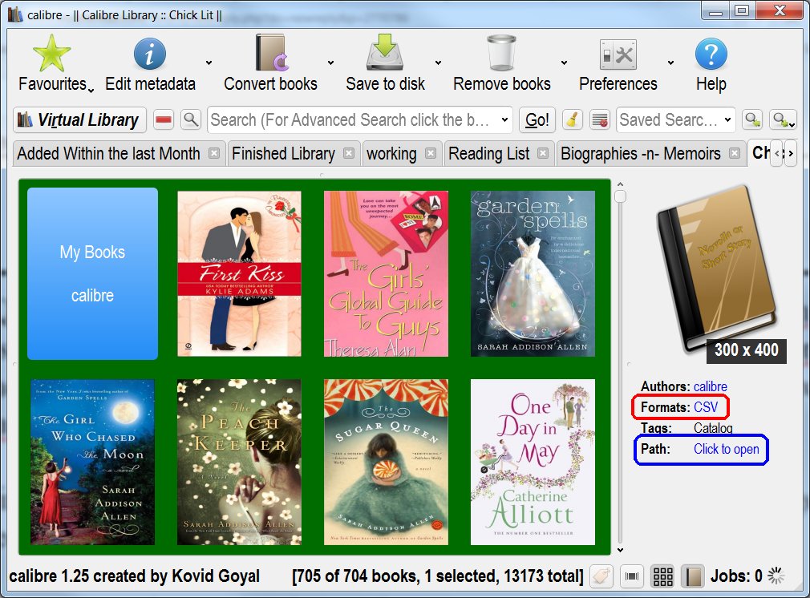
Task: Close the Added Within the last Month tab
Action: [214, 153]
